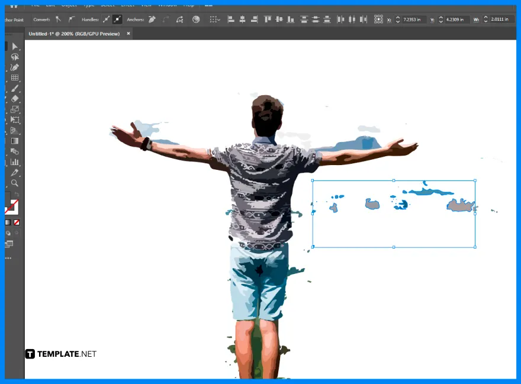Select the Paintbrush tool
This screenshot has width=521, height=384.
click(x=15, y=88)
